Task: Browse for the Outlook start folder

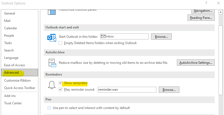Action: coord(161,37)
